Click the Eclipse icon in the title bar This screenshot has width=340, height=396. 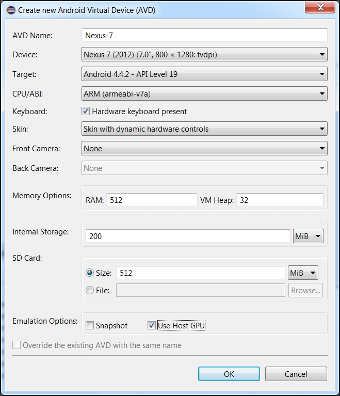(x=11, y=10)
